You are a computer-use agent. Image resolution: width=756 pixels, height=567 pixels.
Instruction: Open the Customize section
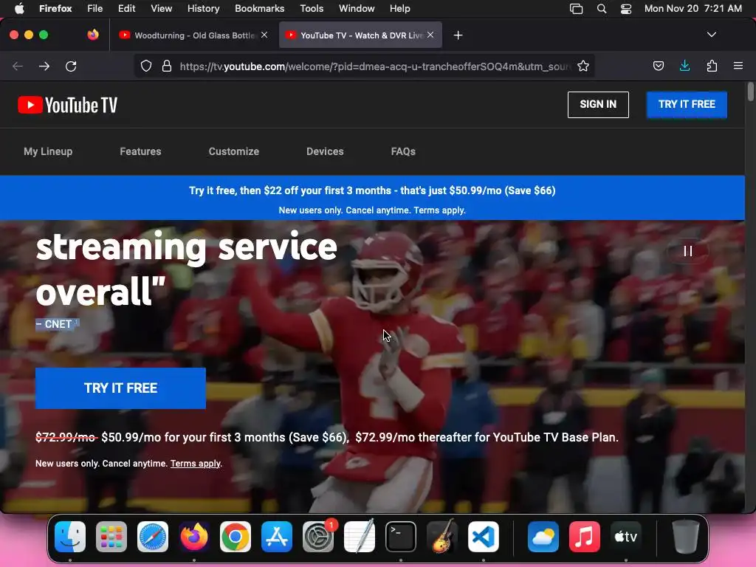click(x=234, y=151)
